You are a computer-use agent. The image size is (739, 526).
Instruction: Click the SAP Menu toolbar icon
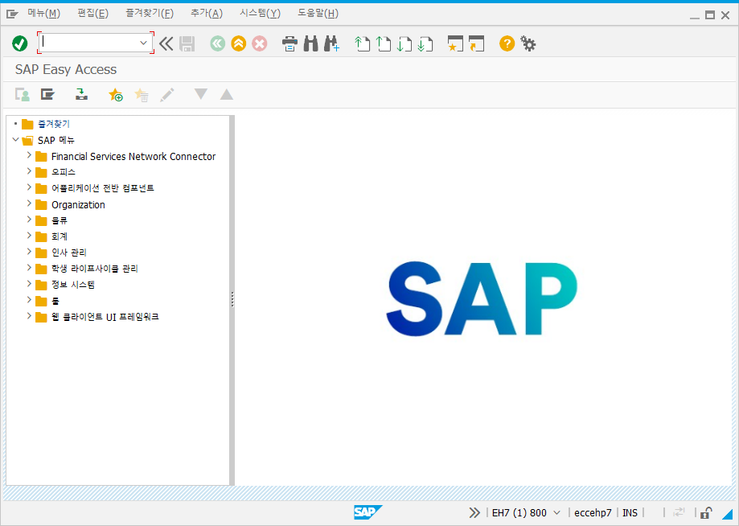pos(47,95)
